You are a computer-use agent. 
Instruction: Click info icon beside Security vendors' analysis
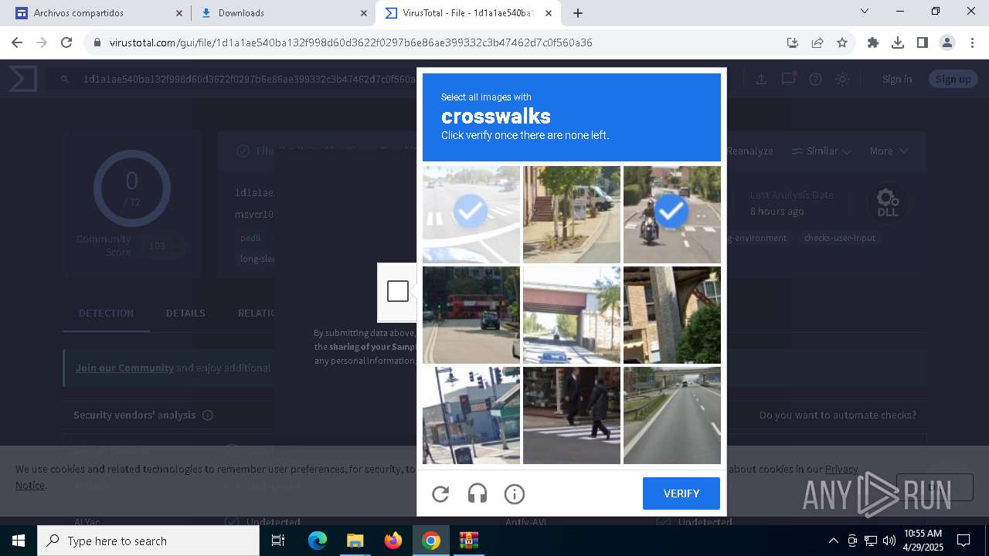(x=207, y=415)
